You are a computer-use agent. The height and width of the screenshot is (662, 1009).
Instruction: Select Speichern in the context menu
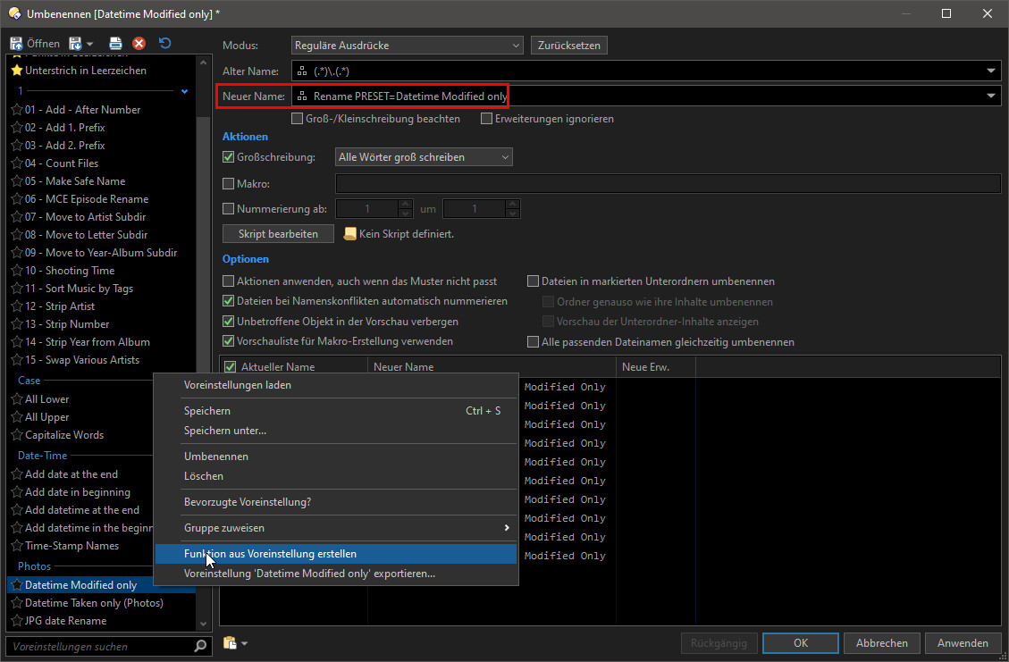pos(336,411)
